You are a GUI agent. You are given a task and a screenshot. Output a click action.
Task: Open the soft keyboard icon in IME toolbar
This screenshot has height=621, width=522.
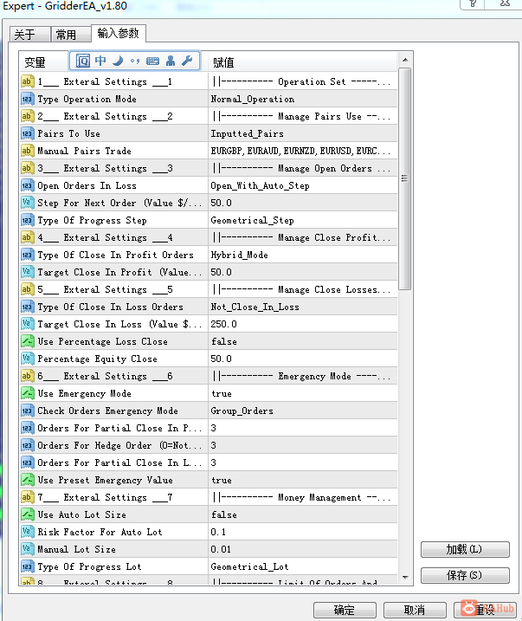[x=152, y=61]
